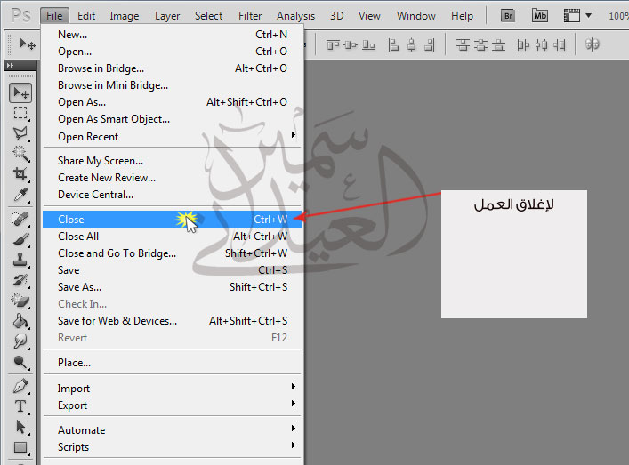629x465 pixels.
Task: Open the Select menu
Action: (208, 16)
